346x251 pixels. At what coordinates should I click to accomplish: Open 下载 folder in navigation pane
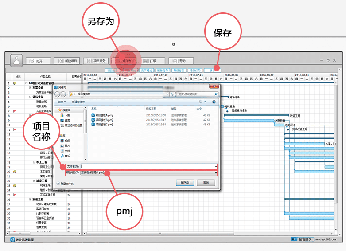67,115
